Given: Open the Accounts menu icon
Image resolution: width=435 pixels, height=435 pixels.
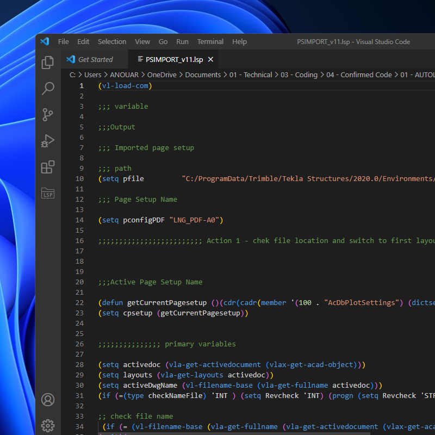Looking at the screenshot, I should tap(48, 400).
